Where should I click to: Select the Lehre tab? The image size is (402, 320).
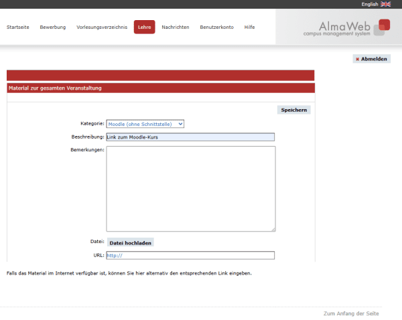coord(144,27)
